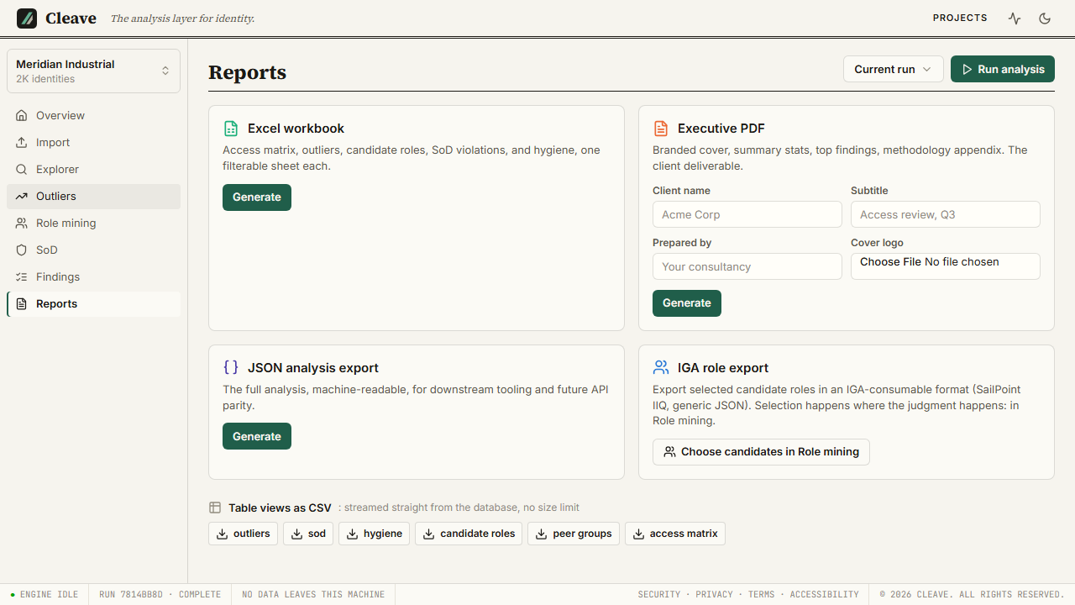Screen dimensions: 1075x605
Task: Open the activity pulse icon in header
Action: (x=1015, y=18)
